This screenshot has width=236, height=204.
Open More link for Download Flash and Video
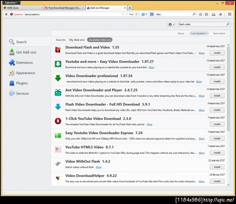[201, 53]
